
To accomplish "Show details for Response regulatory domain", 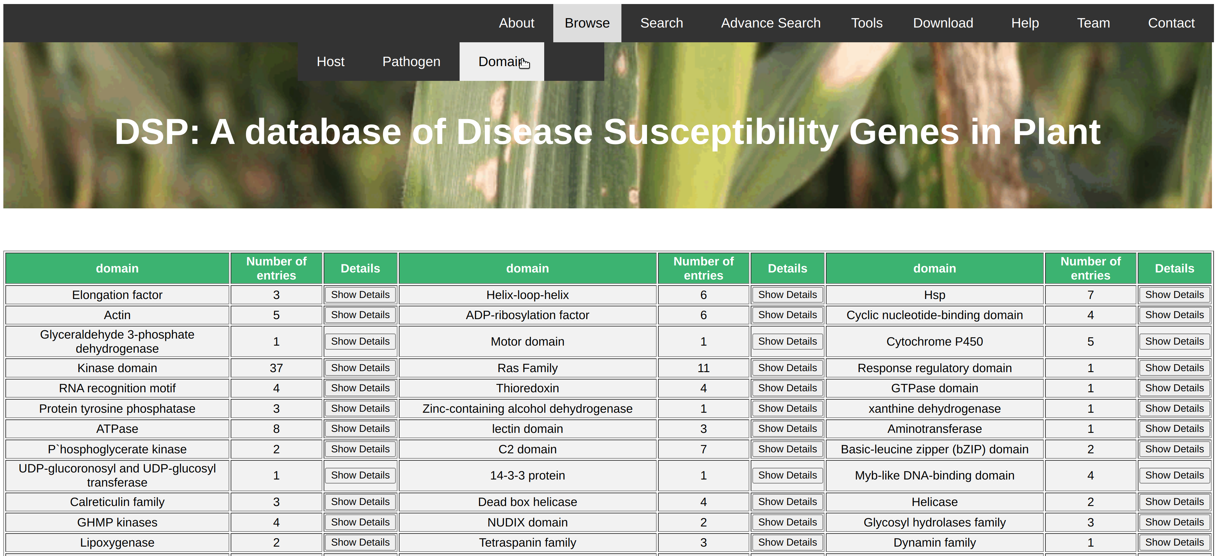I will click(x=1175, y=368).
